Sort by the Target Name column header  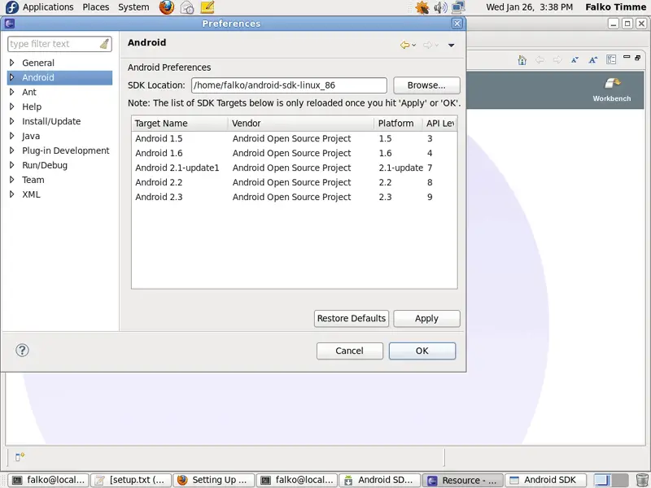click(180, 124)
